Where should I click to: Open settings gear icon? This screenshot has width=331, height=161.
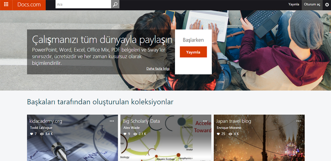pyautogui.click(x=327, y=5)
